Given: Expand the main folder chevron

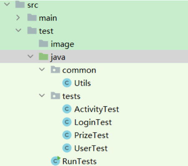Looking at the screenshot, I should click(x=18, y=18).
